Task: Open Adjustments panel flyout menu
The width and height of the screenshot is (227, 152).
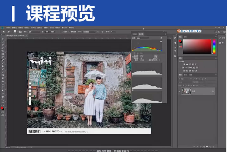Action: [x=216, y=58]
